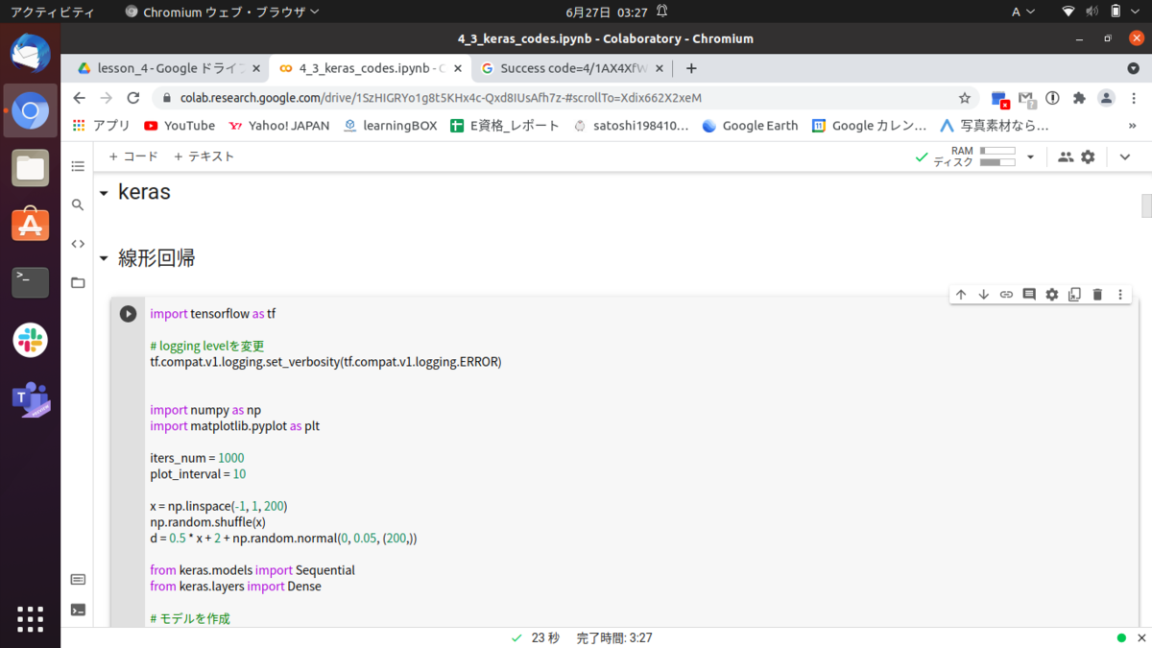Open cell editor settings gear
The width and height of the screenshot is (1152, 648).
(x=1052, y=295)
